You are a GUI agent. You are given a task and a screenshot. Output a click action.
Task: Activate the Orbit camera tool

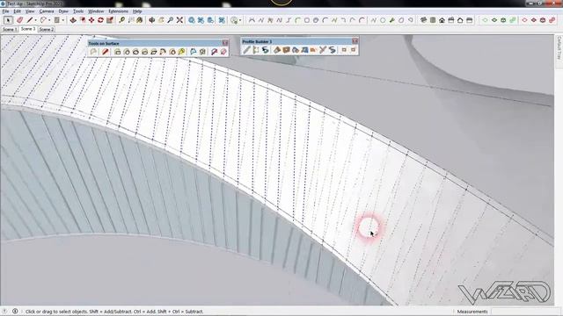[x=152, y=20]
